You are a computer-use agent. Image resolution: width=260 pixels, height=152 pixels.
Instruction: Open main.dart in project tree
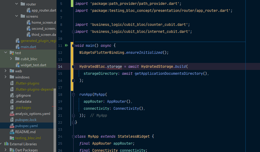(x=28, y=47)
